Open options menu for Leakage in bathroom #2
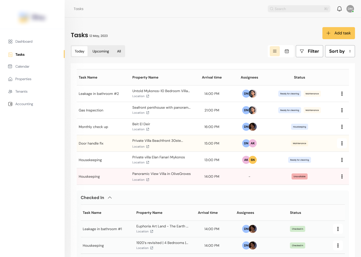 [342, 94]
